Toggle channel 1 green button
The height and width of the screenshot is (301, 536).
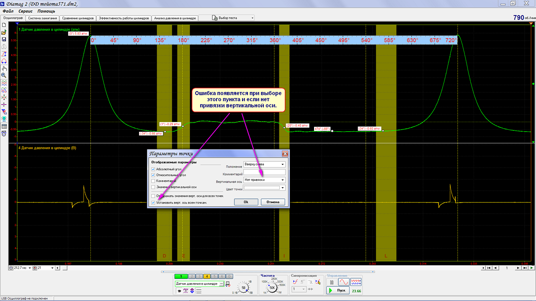tap(181, 276)
